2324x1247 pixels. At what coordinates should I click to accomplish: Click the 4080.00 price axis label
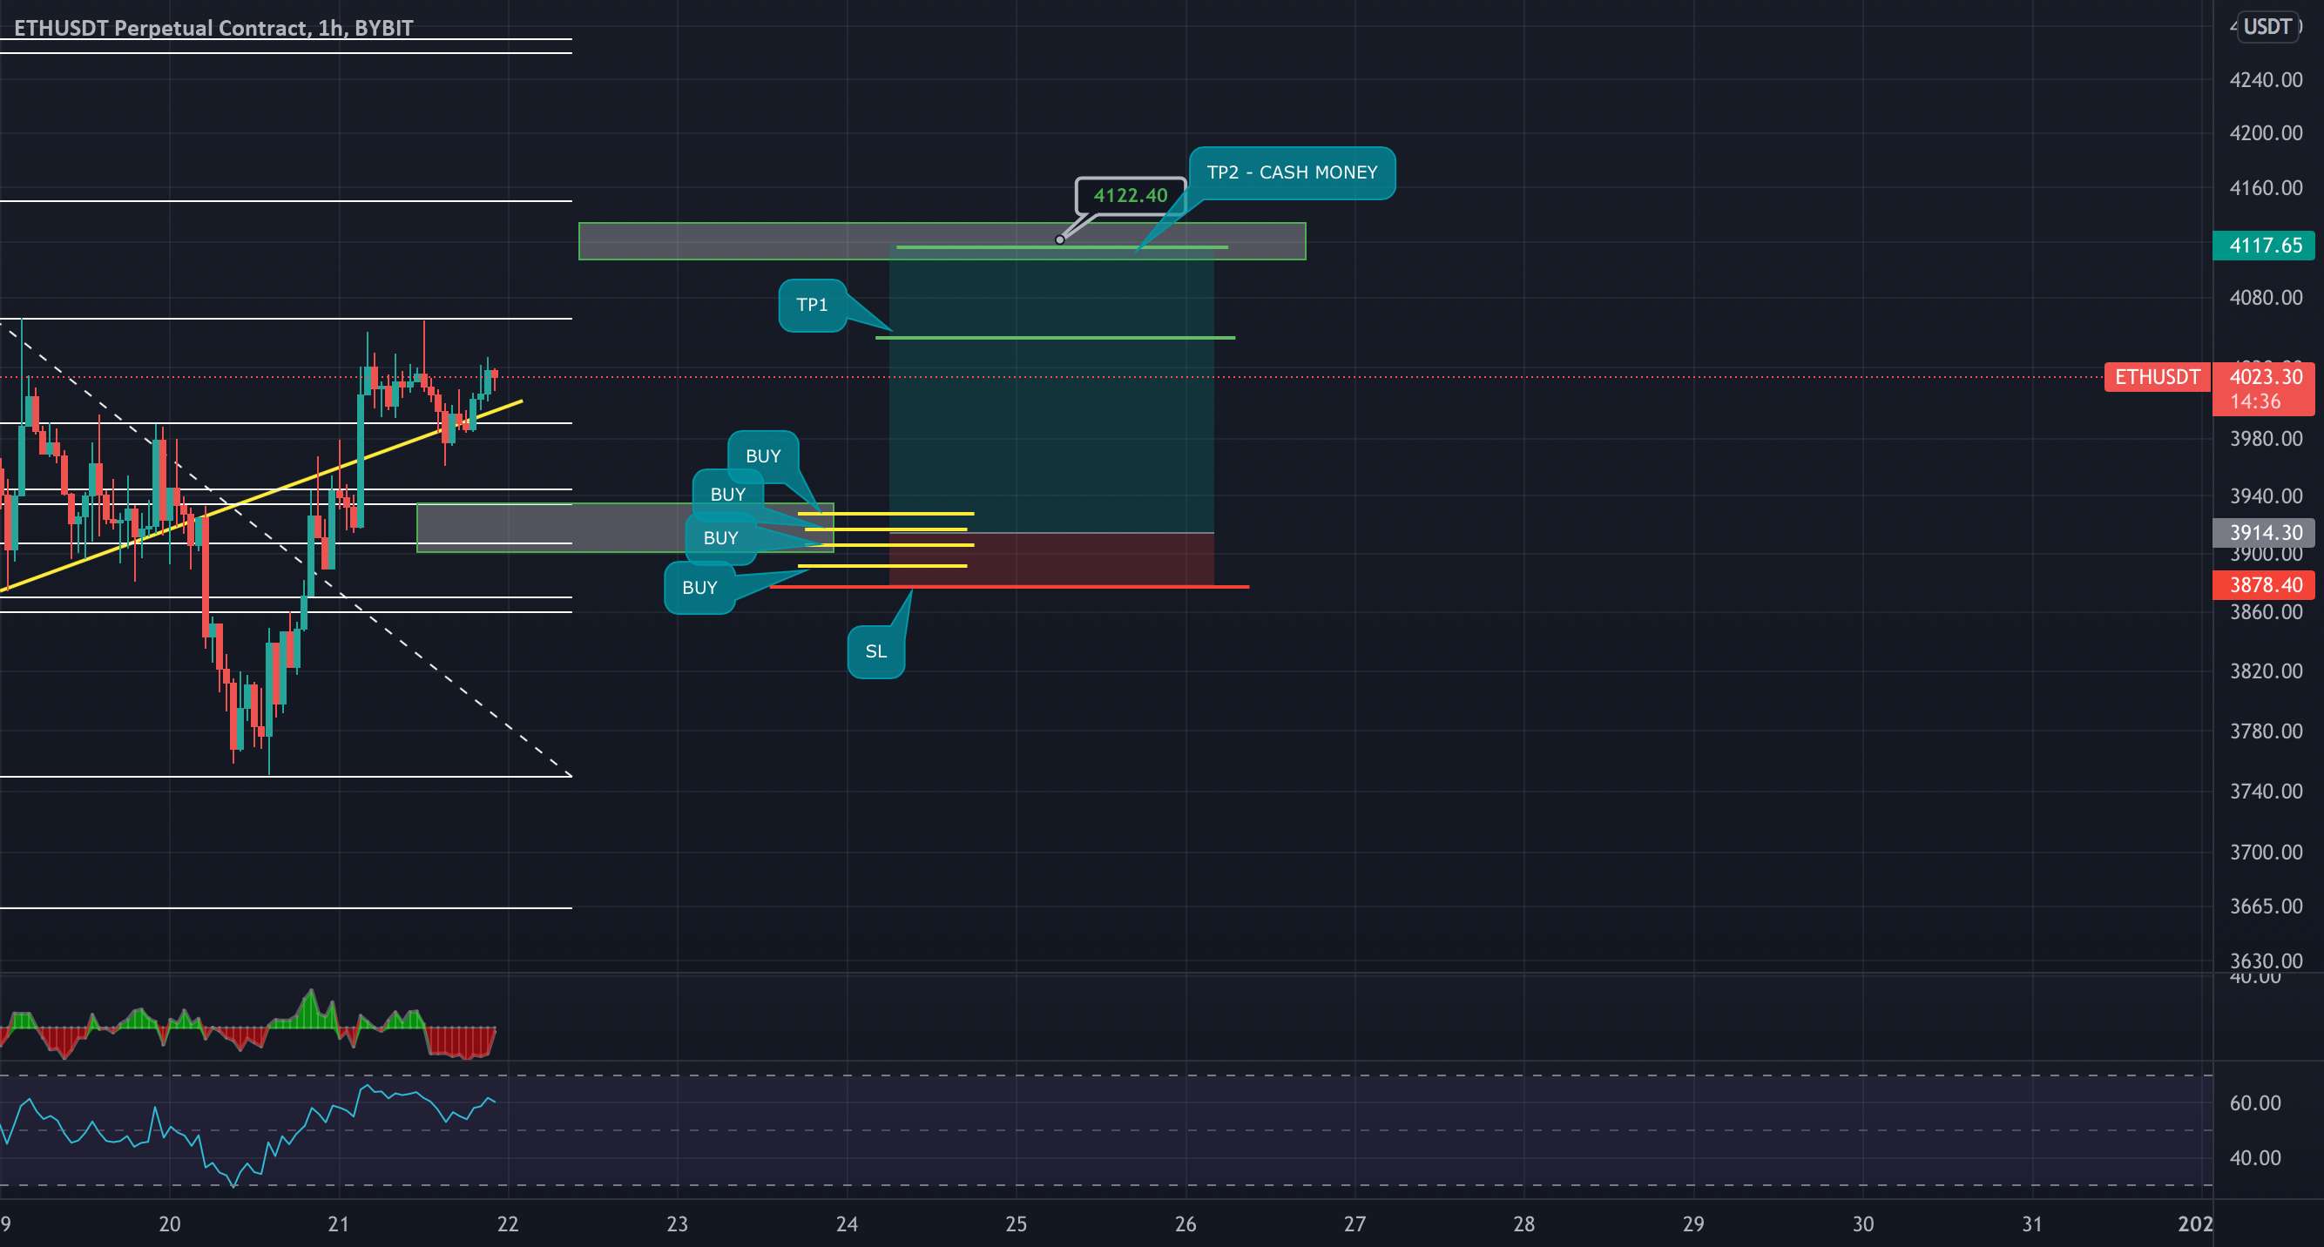point(2266,298)
